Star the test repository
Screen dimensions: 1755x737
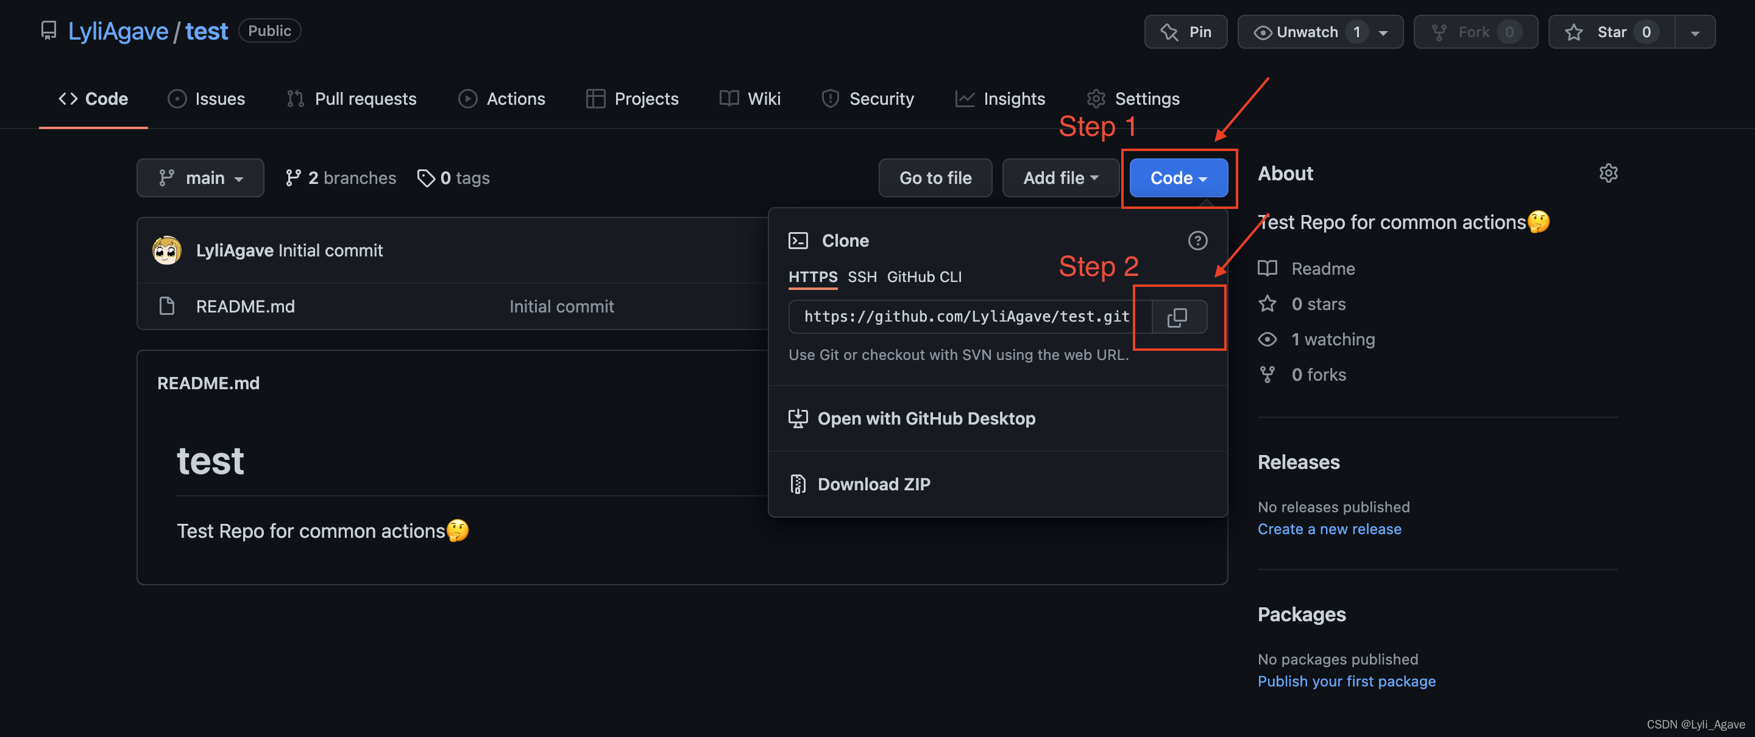coord(1611,32)
